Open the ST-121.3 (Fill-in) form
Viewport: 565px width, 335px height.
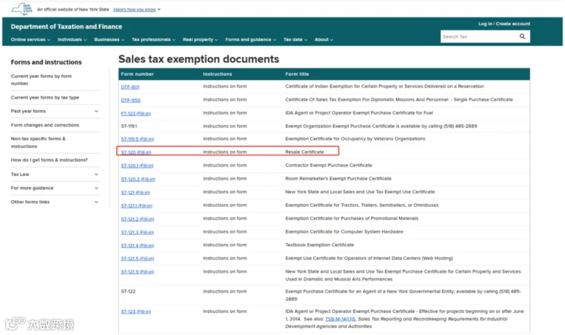pos(137,232)
